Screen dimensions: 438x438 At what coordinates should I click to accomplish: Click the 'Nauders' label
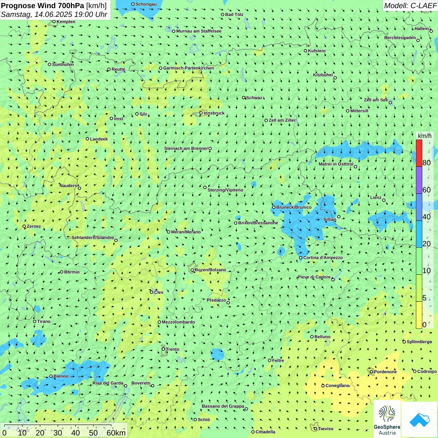pyautogui.click(x=68, y=186)
